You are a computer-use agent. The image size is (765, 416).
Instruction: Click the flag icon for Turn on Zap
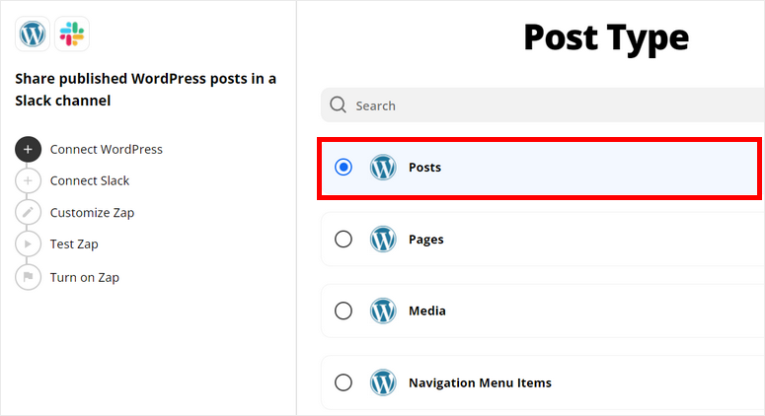coord(29,277)
